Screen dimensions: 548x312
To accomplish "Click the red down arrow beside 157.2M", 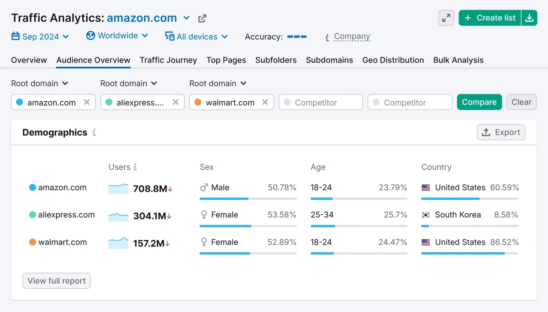I will [x=168, y=244].
